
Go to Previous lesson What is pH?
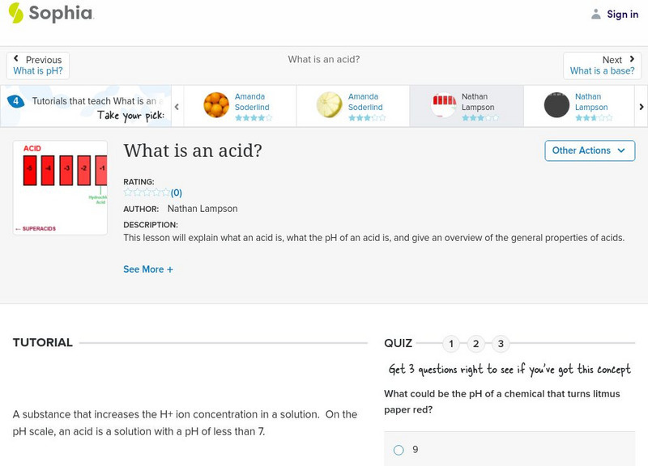38,66
